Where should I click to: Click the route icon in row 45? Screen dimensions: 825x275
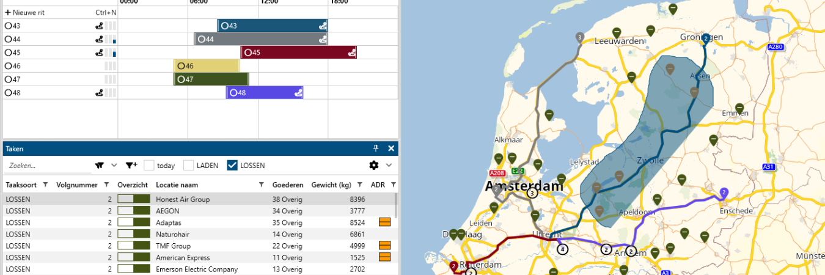tap(98, 53)
